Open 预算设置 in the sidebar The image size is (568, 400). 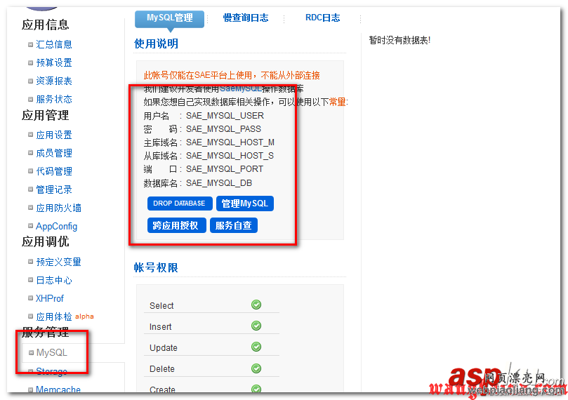tap(54, 62)
